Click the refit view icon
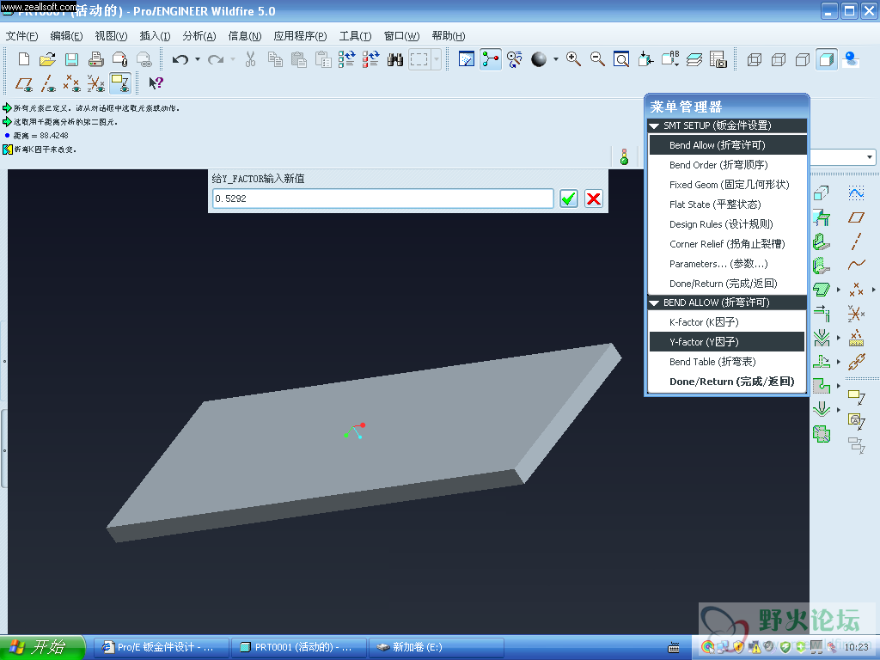 coord(621,59)
